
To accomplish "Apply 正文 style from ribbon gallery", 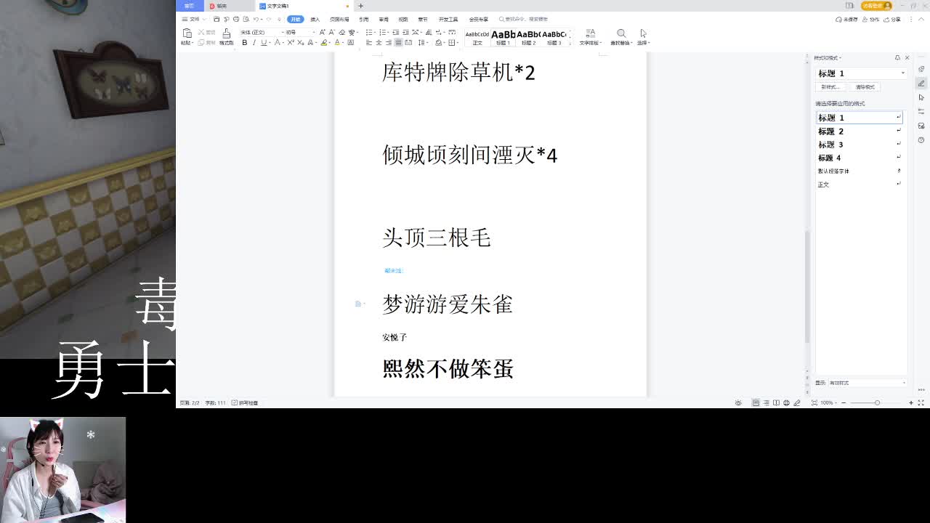I will coord(477,37).
